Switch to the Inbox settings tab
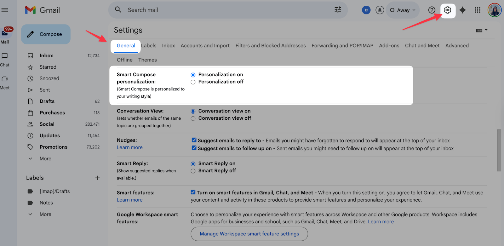Image resolution: width=504 pixels, height=246 pixels. click(169, 46)
